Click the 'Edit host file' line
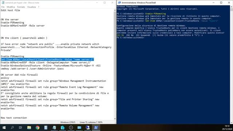This screenshot has height=131, width=233. [11, 10]
